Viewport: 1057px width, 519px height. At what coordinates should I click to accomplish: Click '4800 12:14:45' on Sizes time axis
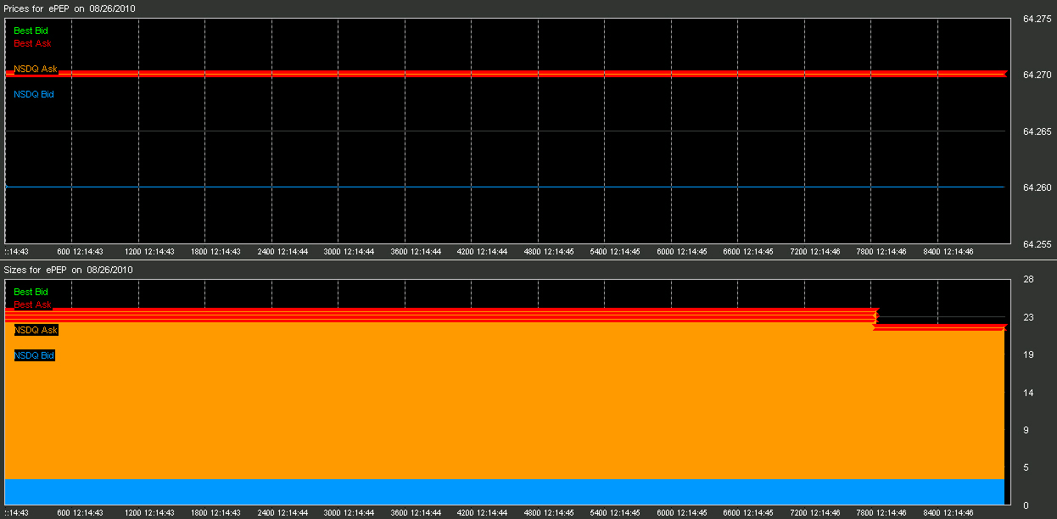549,513
